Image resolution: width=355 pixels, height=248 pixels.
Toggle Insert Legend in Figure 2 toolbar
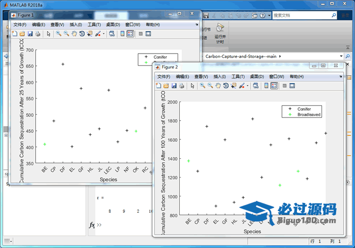[x=274, y=86]
